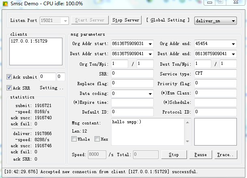This screenshot has width=247, height=178.
Task: Click the Default ID input field
Action: (132, 112)
